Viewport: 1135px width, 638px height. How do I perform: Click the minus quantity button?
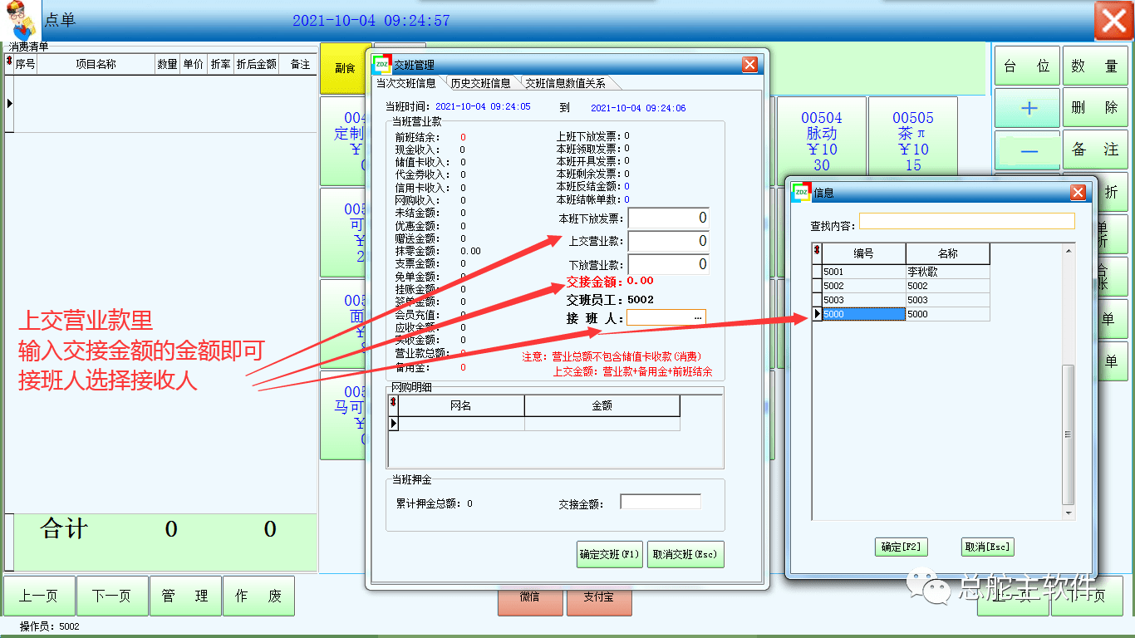[x=1028, y=150]
